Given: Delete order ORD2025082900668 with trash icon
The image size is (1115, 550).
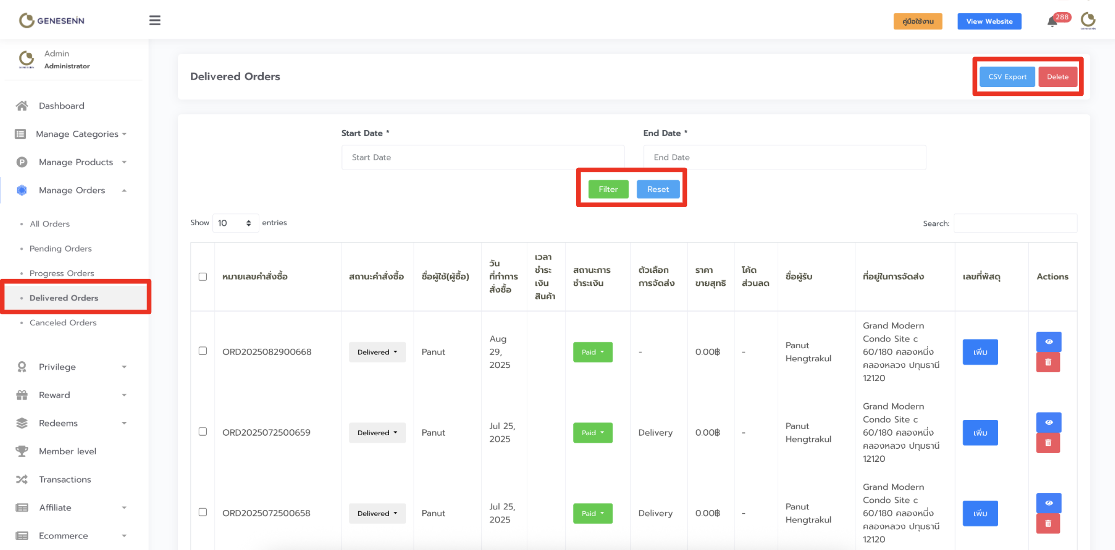Looking at the screenshot, I should pyautogui.click(x=1048, y=362).
